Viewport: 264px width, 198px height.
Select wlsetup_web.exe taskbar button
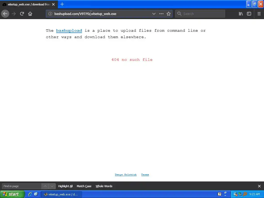[x=61, y=194]
